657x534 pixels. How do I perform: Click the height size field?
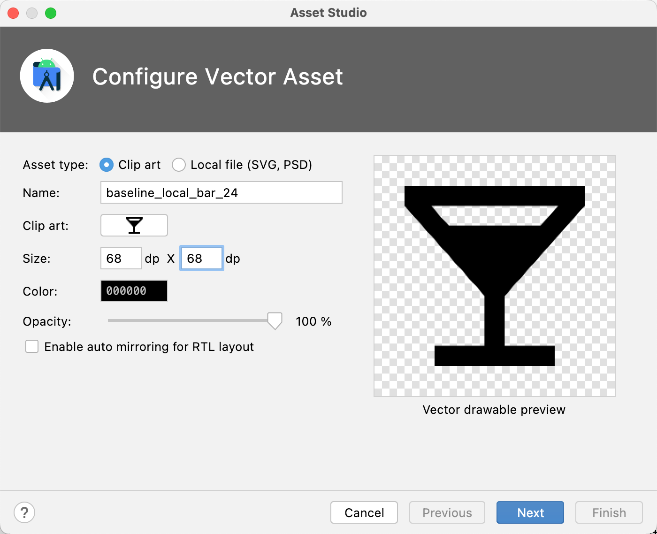202,258
